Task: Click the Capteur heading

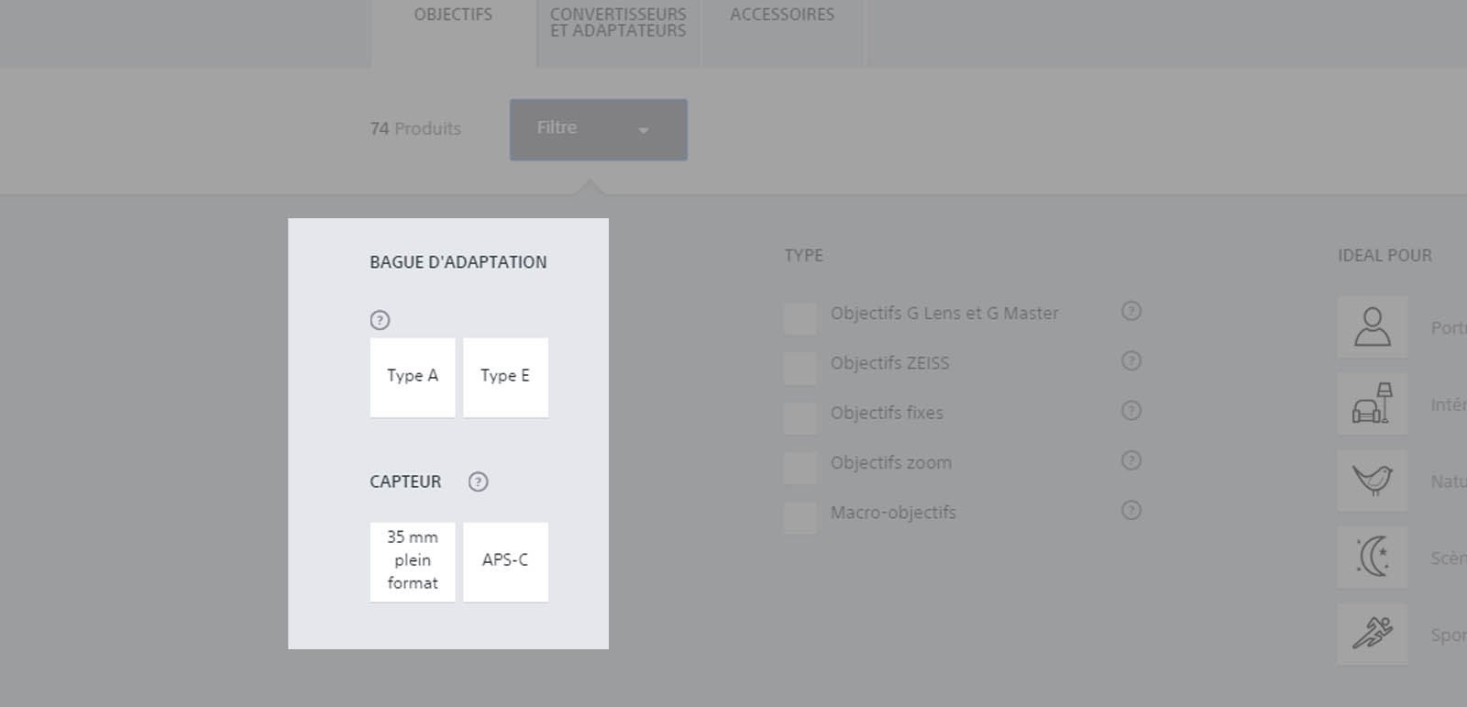Action: click(405, 481)
